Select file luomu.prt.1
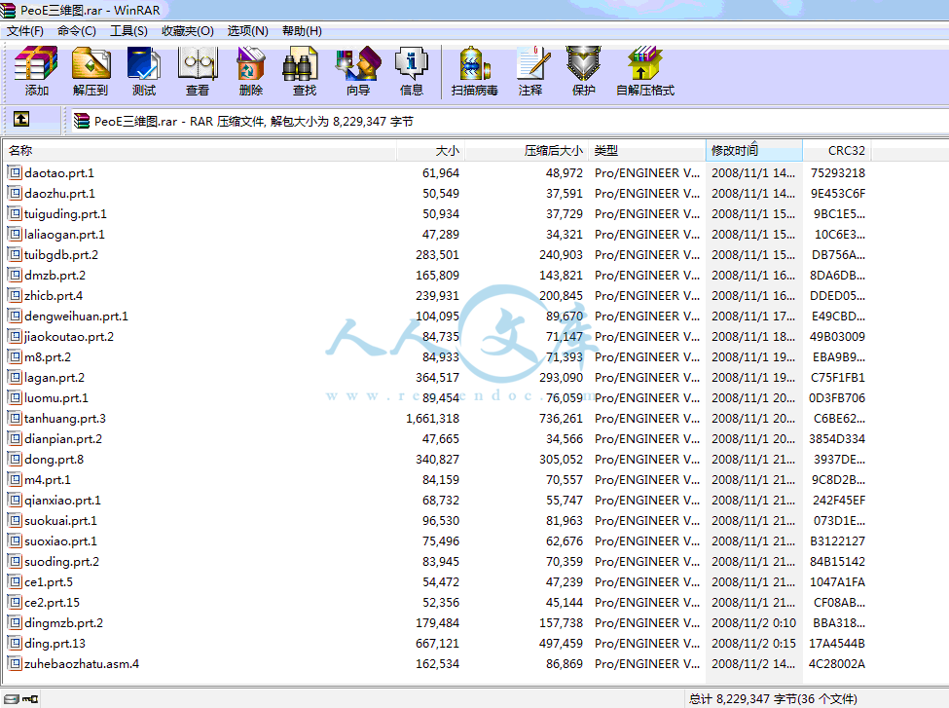 click(x=56, y=398)
